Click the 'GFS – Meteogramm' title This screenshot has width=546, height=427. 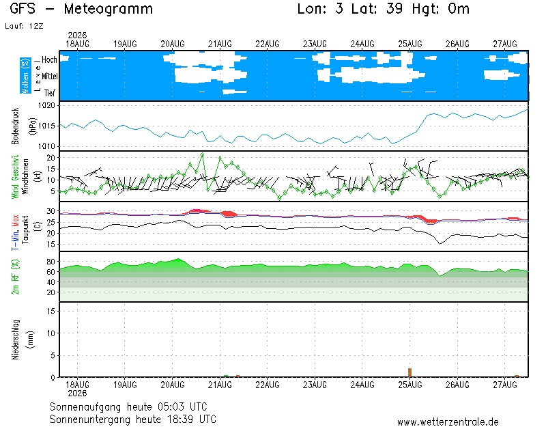point(81,9)
